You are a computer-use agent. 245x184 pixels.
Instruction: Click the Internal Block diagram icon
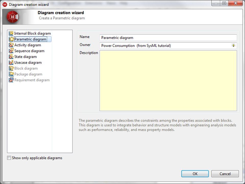click(x=11, y=33)
